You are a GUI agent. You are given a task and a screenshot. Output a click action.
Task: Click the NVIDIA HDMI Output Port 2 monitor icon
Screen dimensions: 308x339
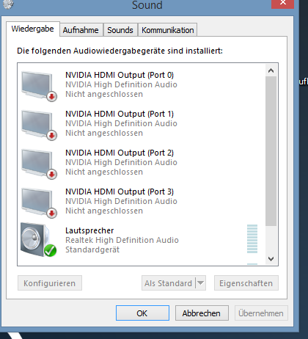(x=39, y=164)
